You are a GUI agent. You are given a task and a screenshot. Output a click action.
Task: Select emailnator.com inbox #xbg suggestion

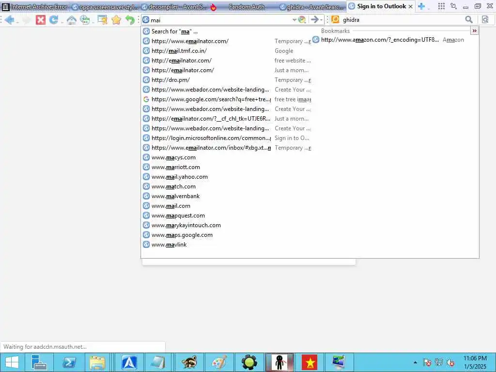tap(227, 148)
